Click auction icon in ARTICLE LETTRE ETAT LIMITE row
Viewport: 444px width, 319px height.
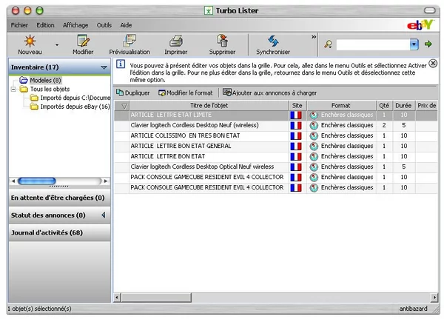click(x=314, y=115)
